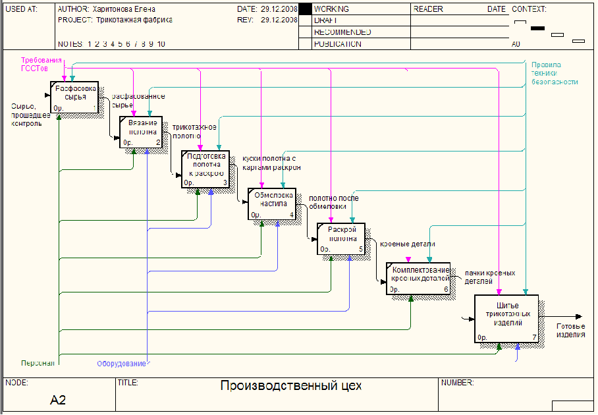Click the Персонал mechanism label
Viewport: 598px width, 415px height.
coord(38,363)
